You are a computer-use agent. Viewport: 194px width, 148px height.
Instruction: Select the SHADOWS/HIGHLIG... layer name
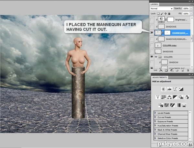click(x=177, y=39)
